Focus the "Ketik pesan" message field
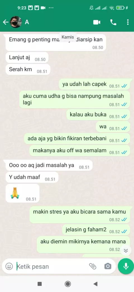Image resolution: width=134 pixels, height=292 pixels. tap(52, 266)
